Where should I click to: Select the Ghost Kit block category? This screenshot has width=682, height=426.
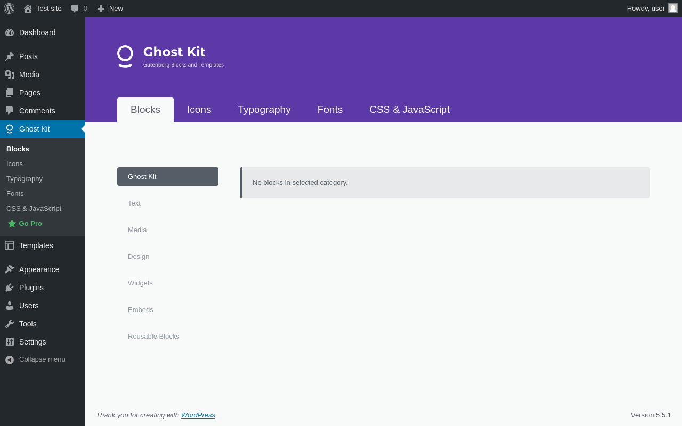[x=168, y=177]
